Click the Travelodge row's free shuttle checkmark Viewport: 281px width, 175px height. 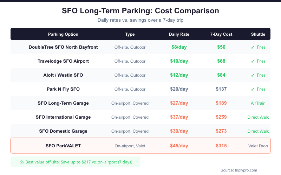click(253, 61)
